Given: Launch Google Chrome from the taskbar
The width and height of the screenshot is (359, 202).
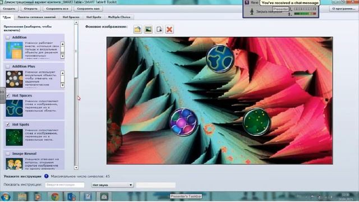Looking at the screenshot, I should 55,197.
